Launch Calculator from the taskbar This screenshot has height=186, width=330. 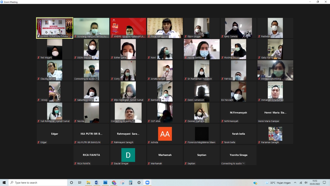coord(130,183)
